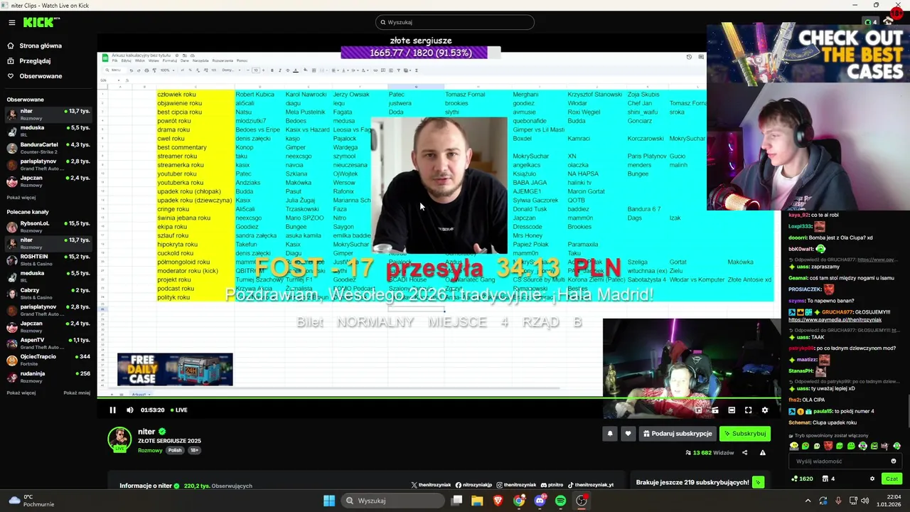Show hidden tray icons chevron
This screenshot has width=910, height=512.
click(x=808, y=501)
